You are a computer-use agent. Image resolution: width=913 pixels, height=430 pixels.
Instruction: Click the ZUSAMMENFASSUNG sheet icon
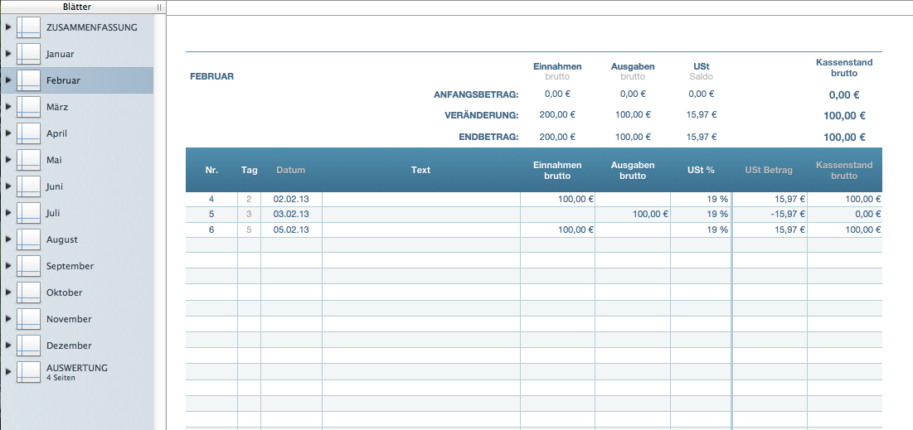tap(28, 27)
